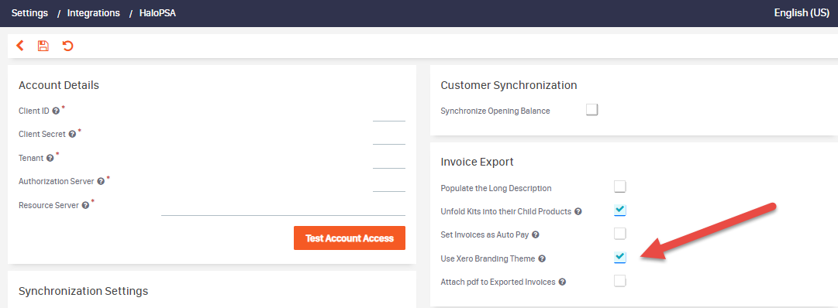Click the back arrow icon
The height and width of the screenshot is (308, 838).
tap(20, 46)
